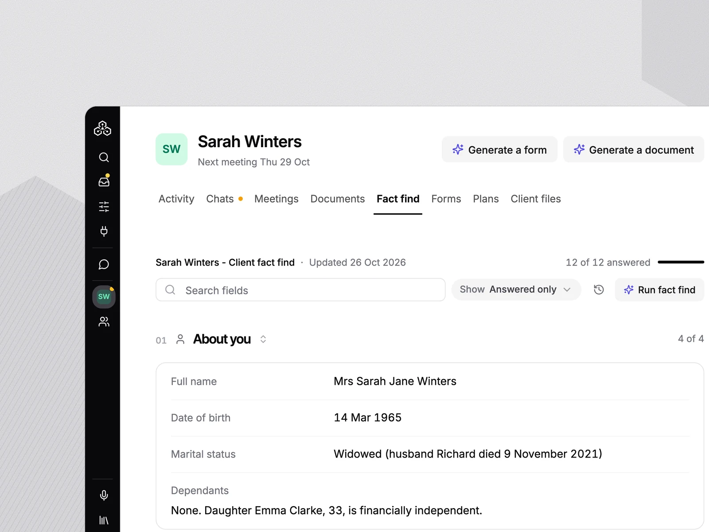Click the Dependants answer about Emma Clarke
The height and width of the screenshot is (532, 709).
coord(326,511)
